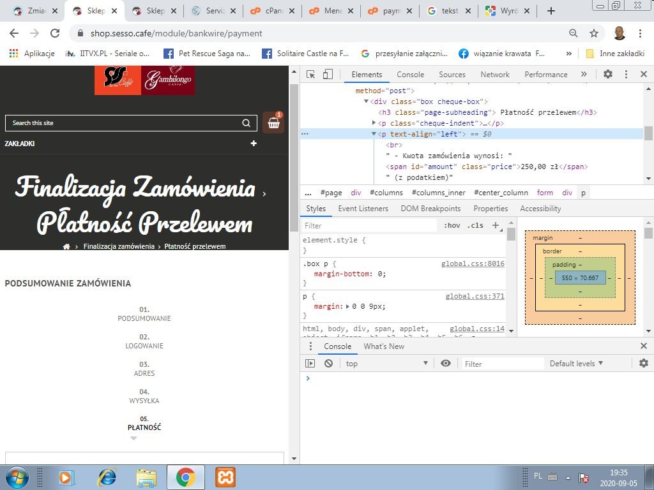The image size is (654, 490).
Task: Activate the inspect element picker icon
Action: click(x=311, y=74)
